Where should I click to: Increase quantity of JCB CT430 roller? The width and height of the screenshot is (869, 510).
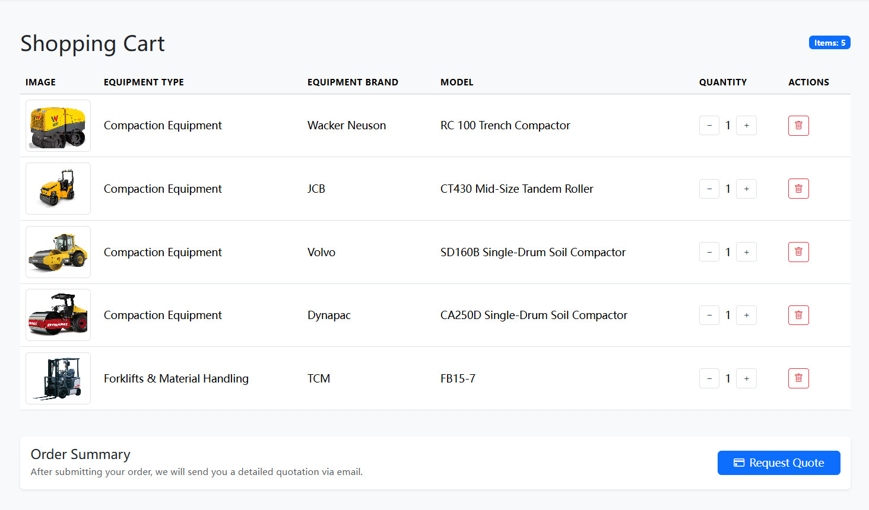(746, 189)
